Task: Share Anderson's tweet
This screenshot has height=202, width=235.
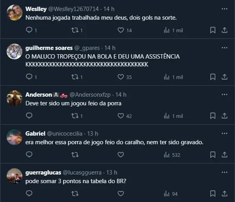Action: 225,116
